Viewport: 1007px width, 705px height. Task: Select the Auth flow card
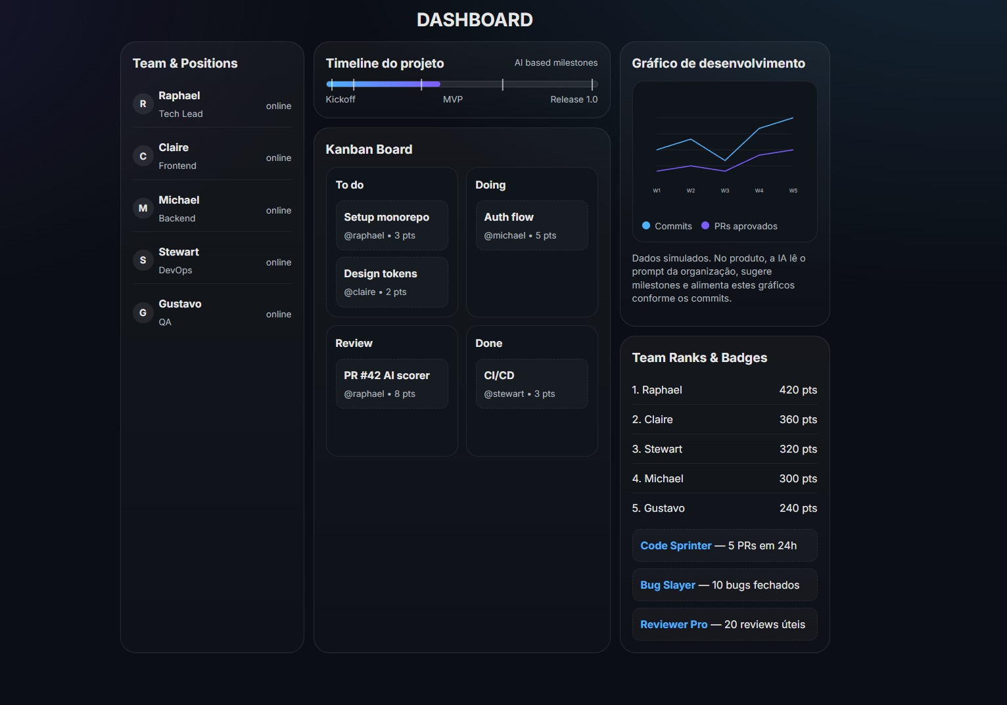pyautogui.click(x=531, y=225)
